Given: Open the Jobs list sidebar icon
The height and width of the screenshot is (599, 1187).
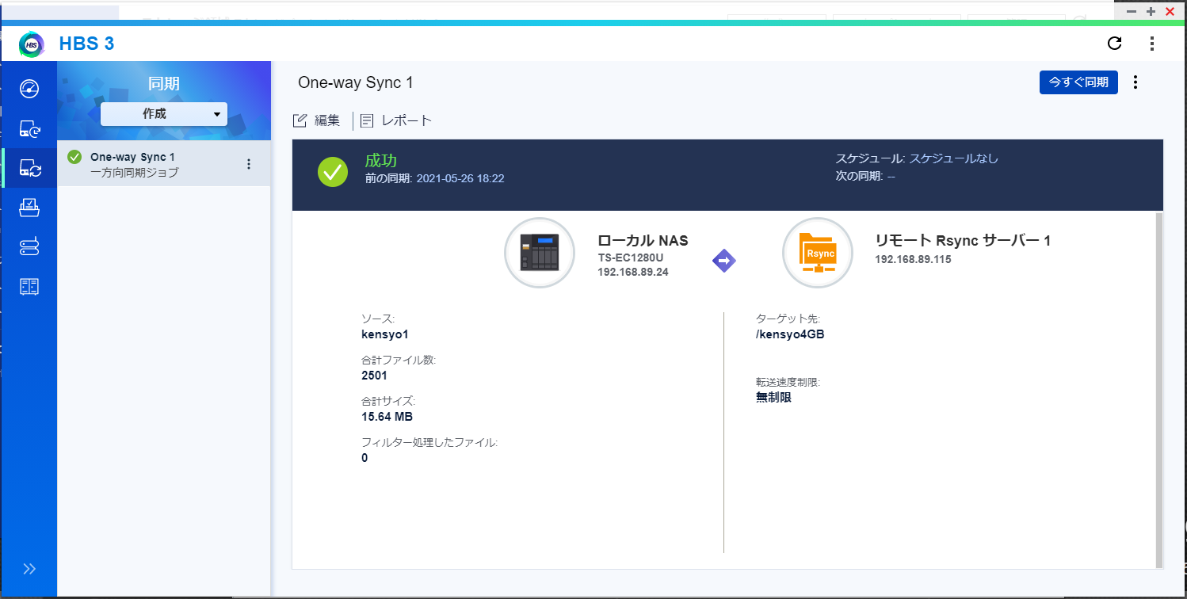Looking at the screenshot, I should click(x=29, y=208).
